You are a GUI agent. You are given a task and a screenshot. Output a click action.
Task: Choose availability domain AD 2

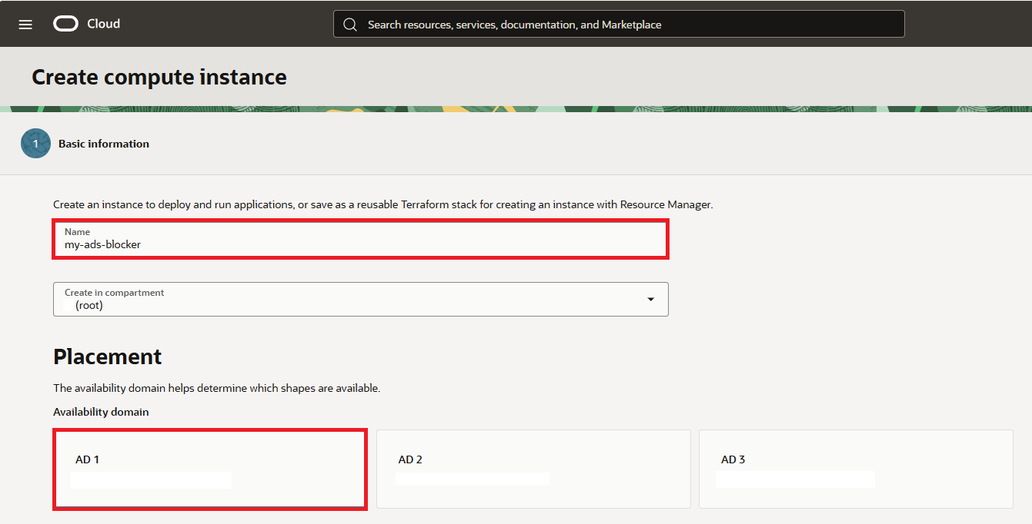533,469
